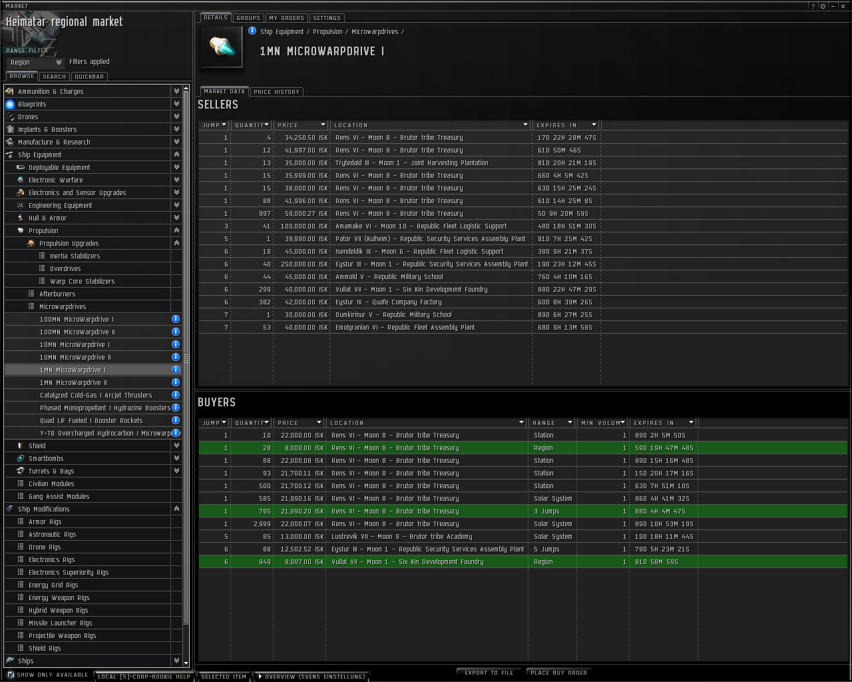Image resolution: width=852 pixels, height=682 pixels.
Task: Open info for 100MN MicroWarpdrive I
Action: [176, 319]
